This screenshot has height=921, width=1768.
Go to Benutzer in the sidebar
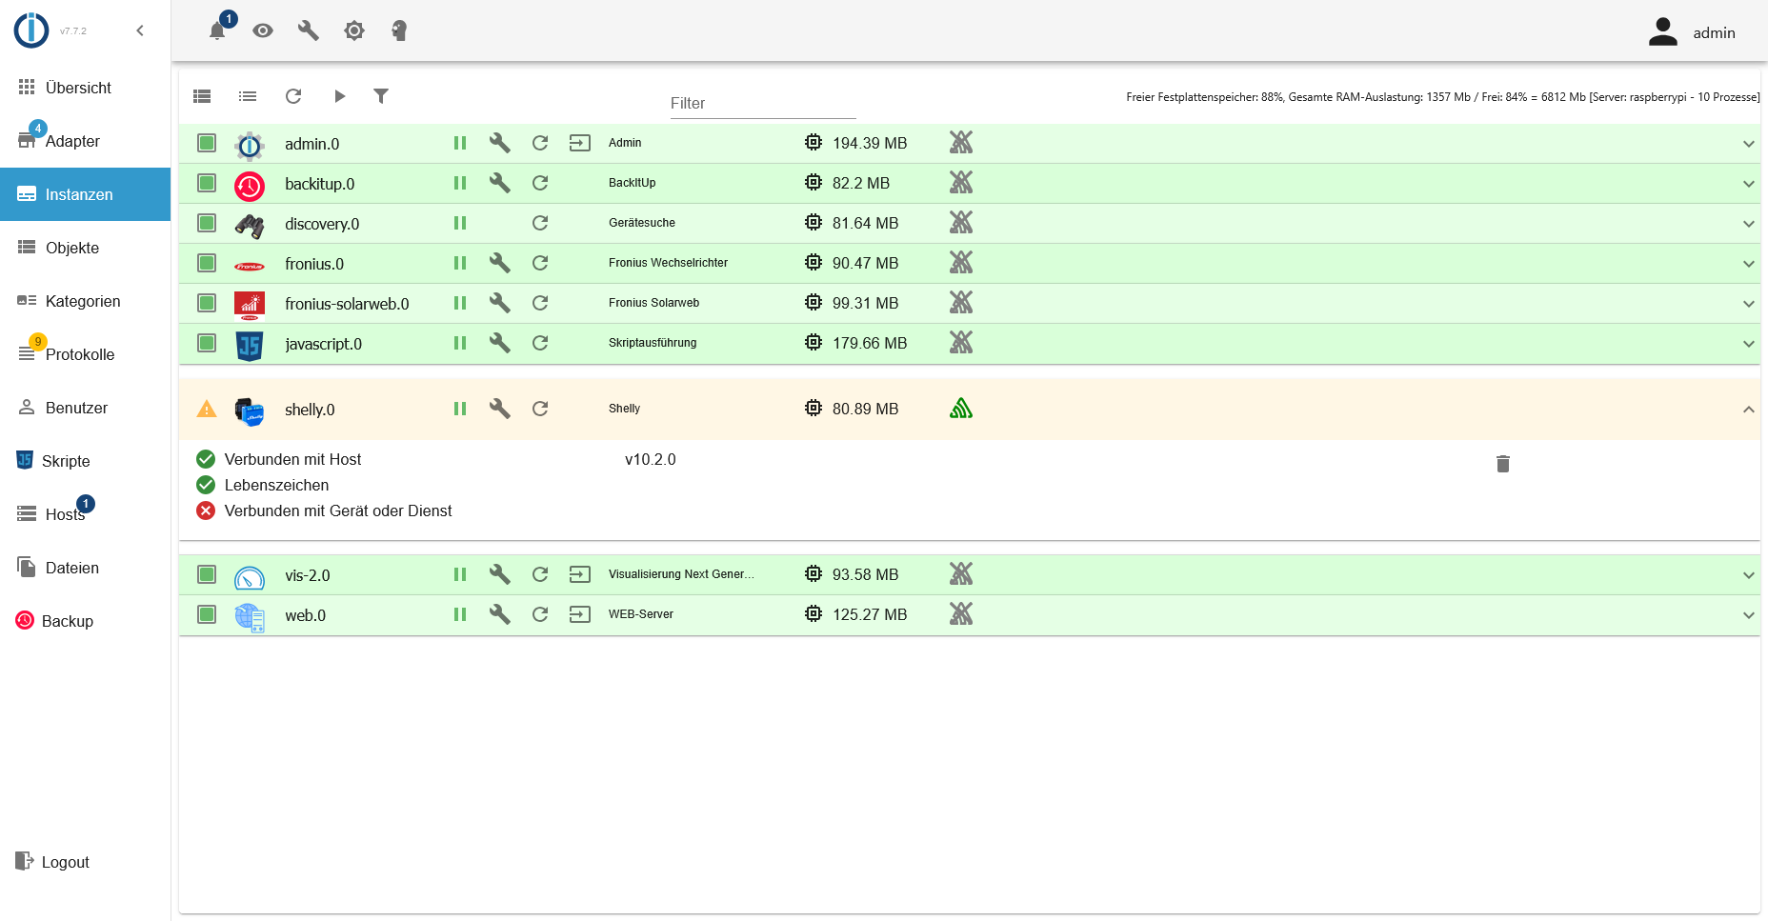tap(86, 408)
